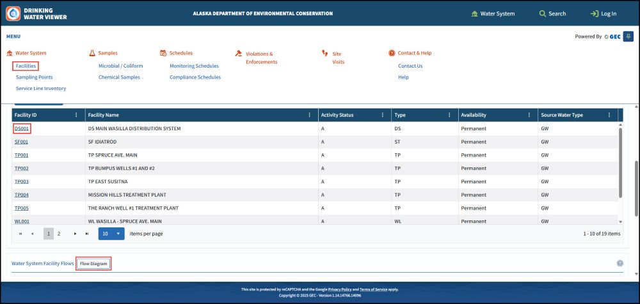The height and width of the screenshot is (304, 640).
Task: Open Activity Status column options menu
Action: (x=383, y=115)
